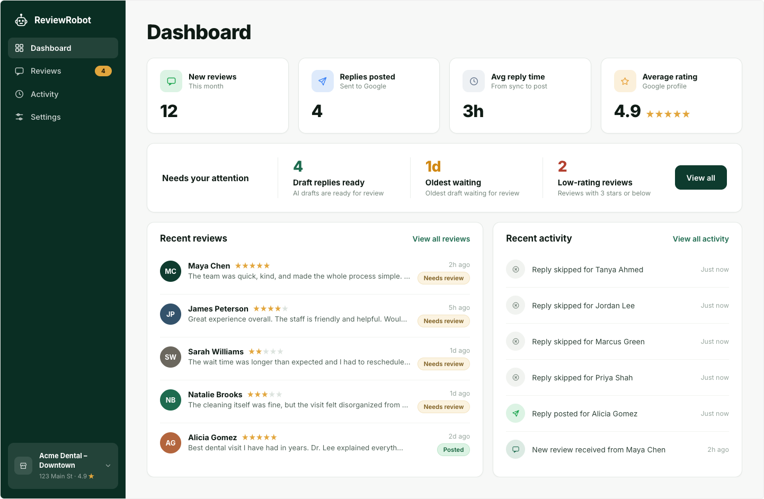Click 'Reply skipped for Tanya Ahmed'

[588, 270]
